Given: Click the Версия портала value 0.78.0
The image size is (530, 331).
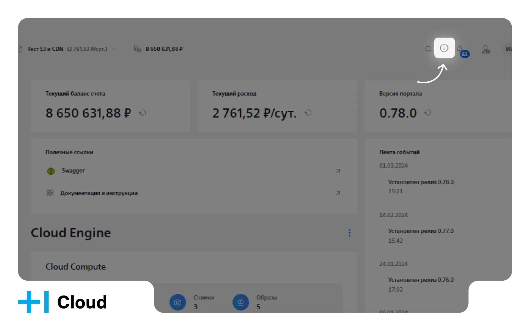Looking at the screenshot, I should [x=398, y=113].
